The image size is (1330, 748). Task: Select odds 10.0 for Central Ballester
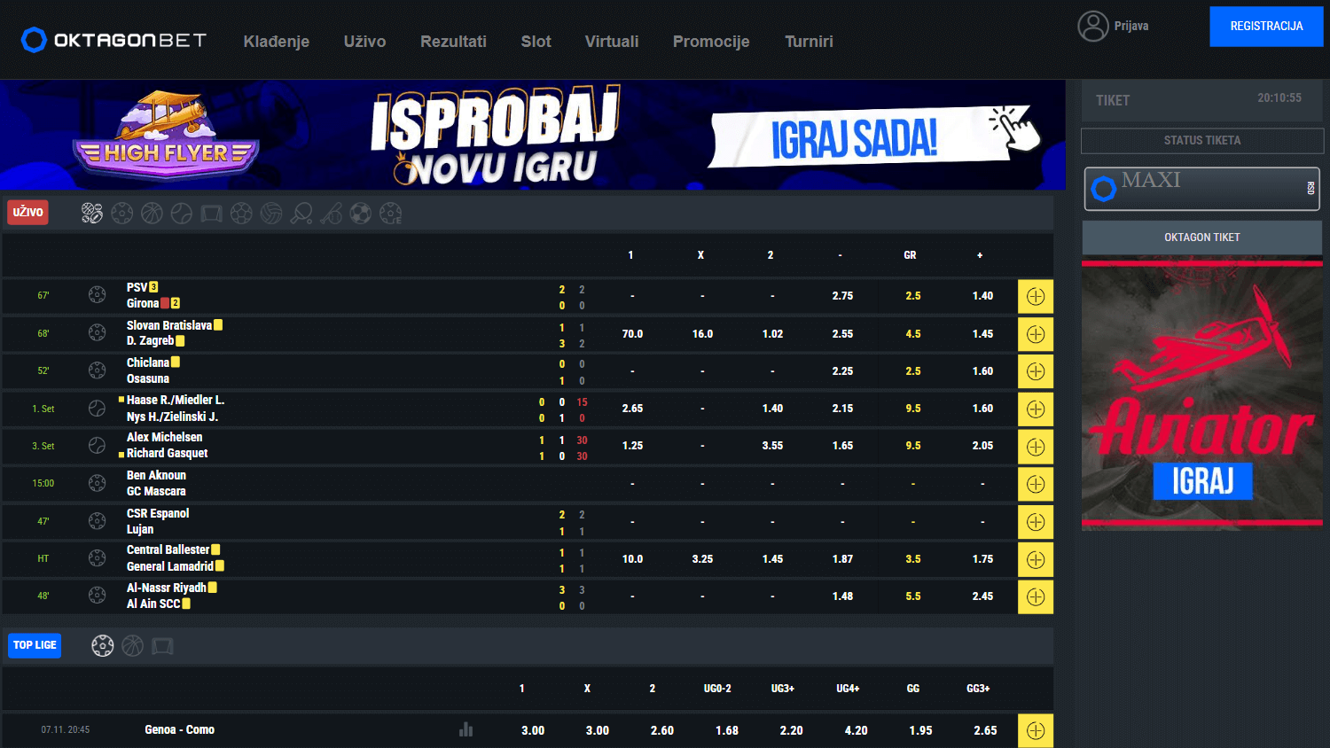[x=632, y=559]
